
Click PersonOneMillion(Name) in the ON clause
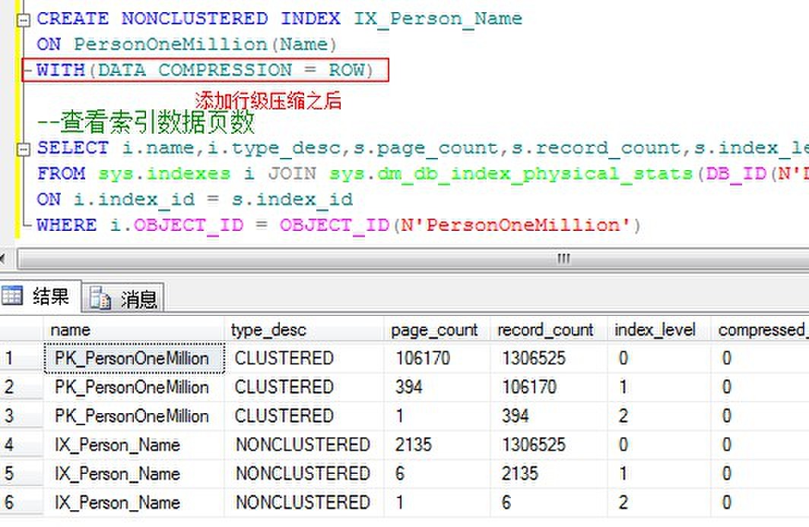(205, 44)
